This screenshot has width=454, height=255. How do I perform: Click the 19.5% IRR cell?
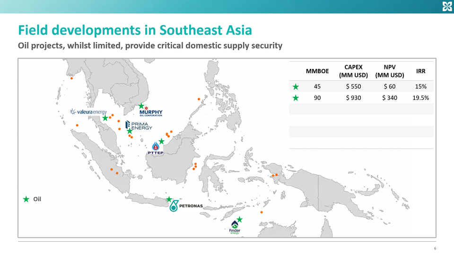click(421, 98)
